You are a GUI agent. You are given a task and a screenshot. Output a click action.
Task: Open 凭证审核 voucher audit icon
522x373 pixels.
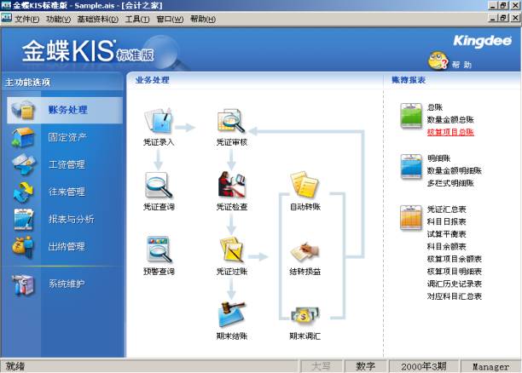point(231,121)
